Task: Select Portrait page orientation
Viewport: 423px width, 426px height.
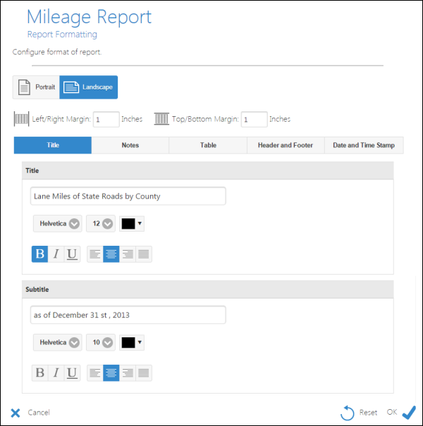Action: coord(36,87)
